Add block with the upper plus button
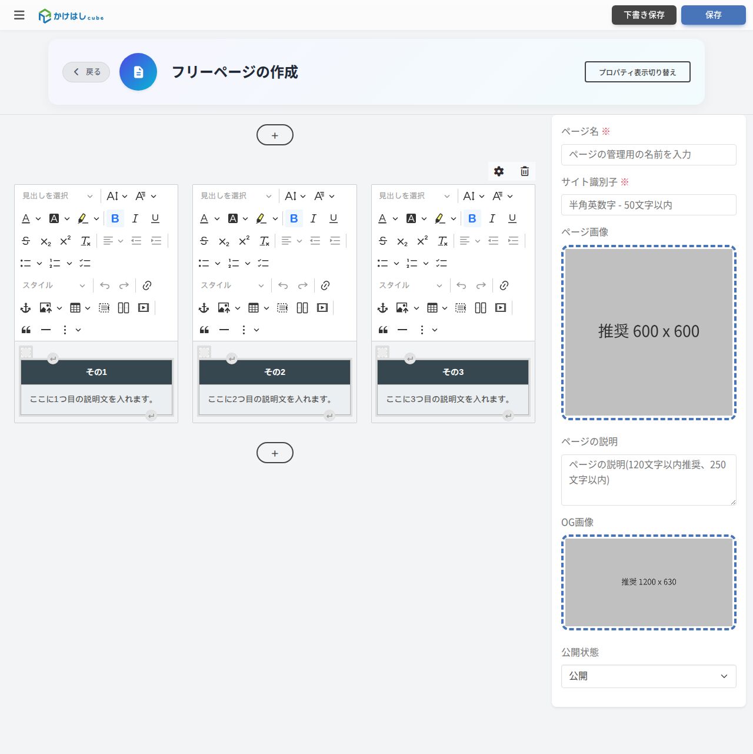Viewport: 753px width, 754px height. pyautogui.click(x=275, y=135)
